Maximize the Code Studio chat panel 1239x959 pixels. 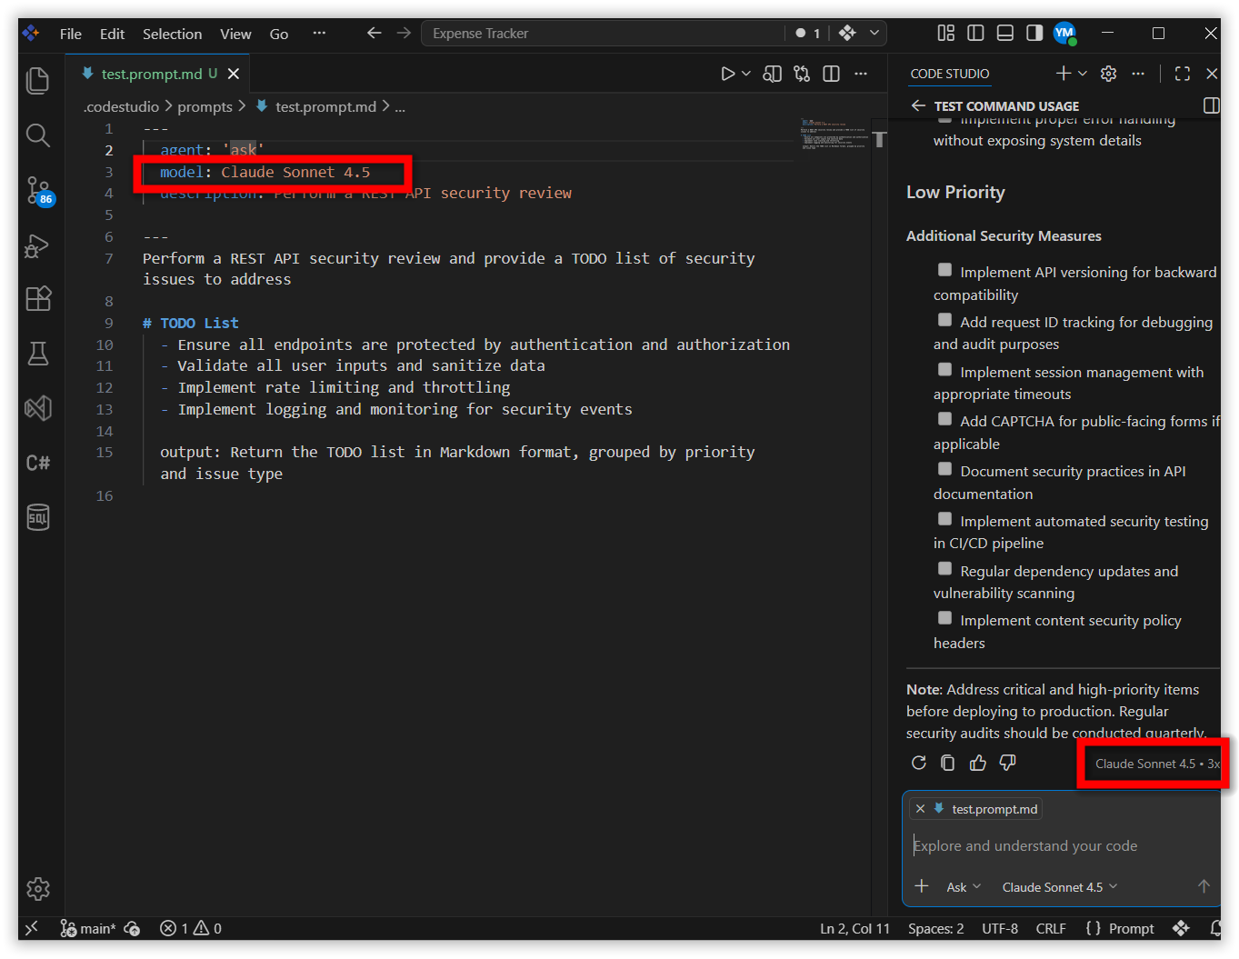tap(1183, 74)
